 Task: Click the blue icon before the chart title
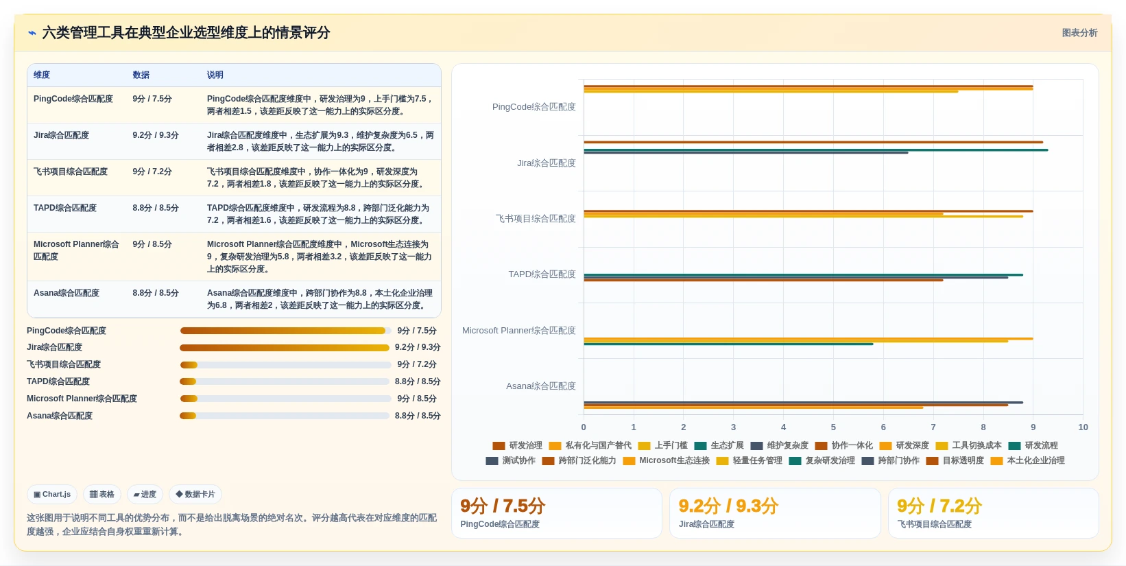point(32,33)
